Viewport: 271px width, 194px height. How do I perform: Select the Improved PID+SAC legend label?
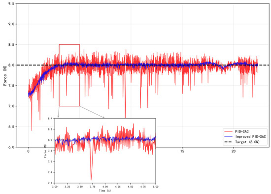point(250,137)
